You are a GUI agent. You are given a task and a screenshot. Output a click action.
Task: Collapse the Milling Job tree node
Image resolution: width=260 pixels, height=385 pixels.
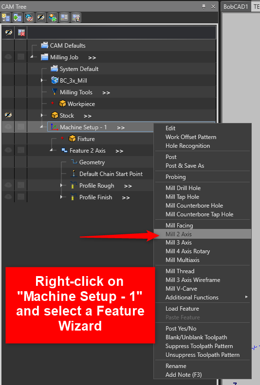(32, 57)
